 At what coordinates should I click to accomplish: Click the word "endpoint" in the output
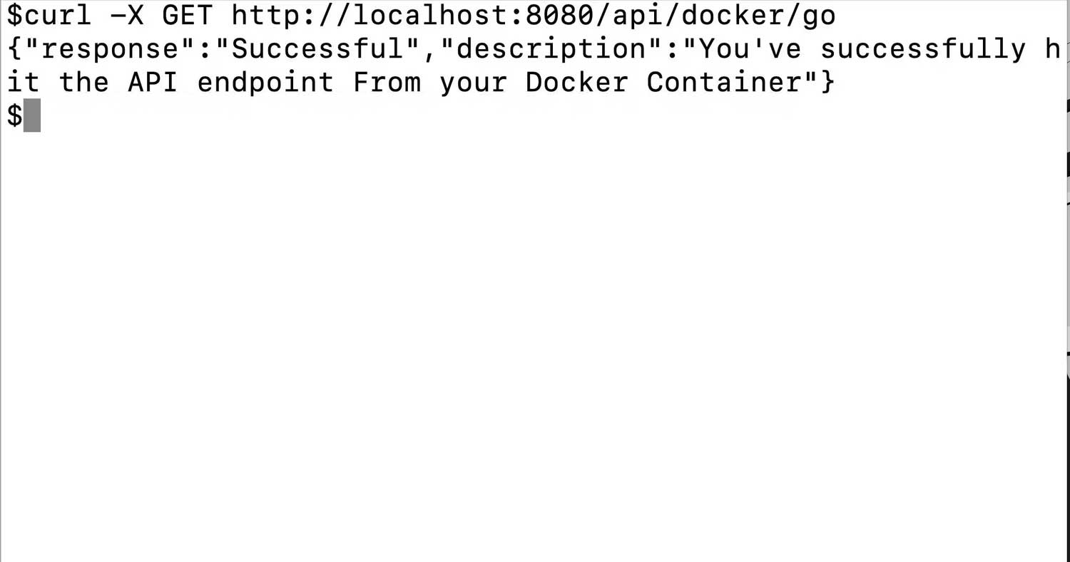(265, 82)
